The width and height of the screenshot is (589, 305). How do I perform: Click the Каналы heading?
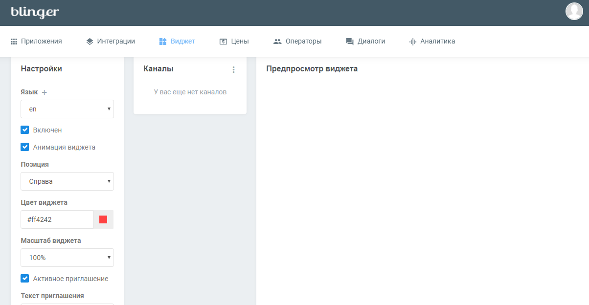click(x=159, y=69)
